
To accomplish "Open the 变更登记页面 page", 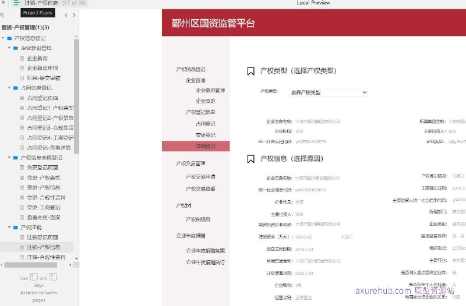I will tap(43, 168).
